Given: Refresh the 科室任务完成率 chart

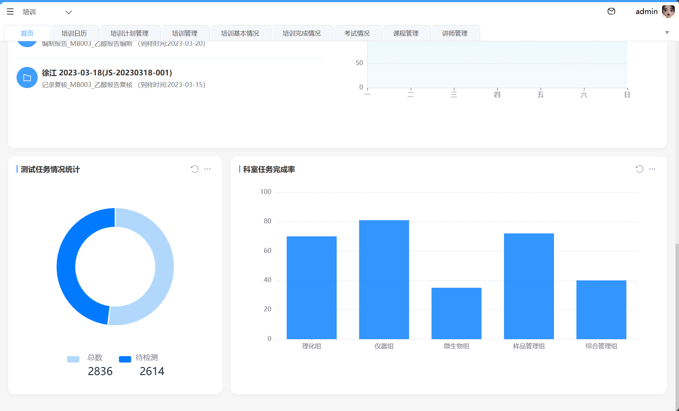Looking at the screenshot, I should tap(640, 169).
